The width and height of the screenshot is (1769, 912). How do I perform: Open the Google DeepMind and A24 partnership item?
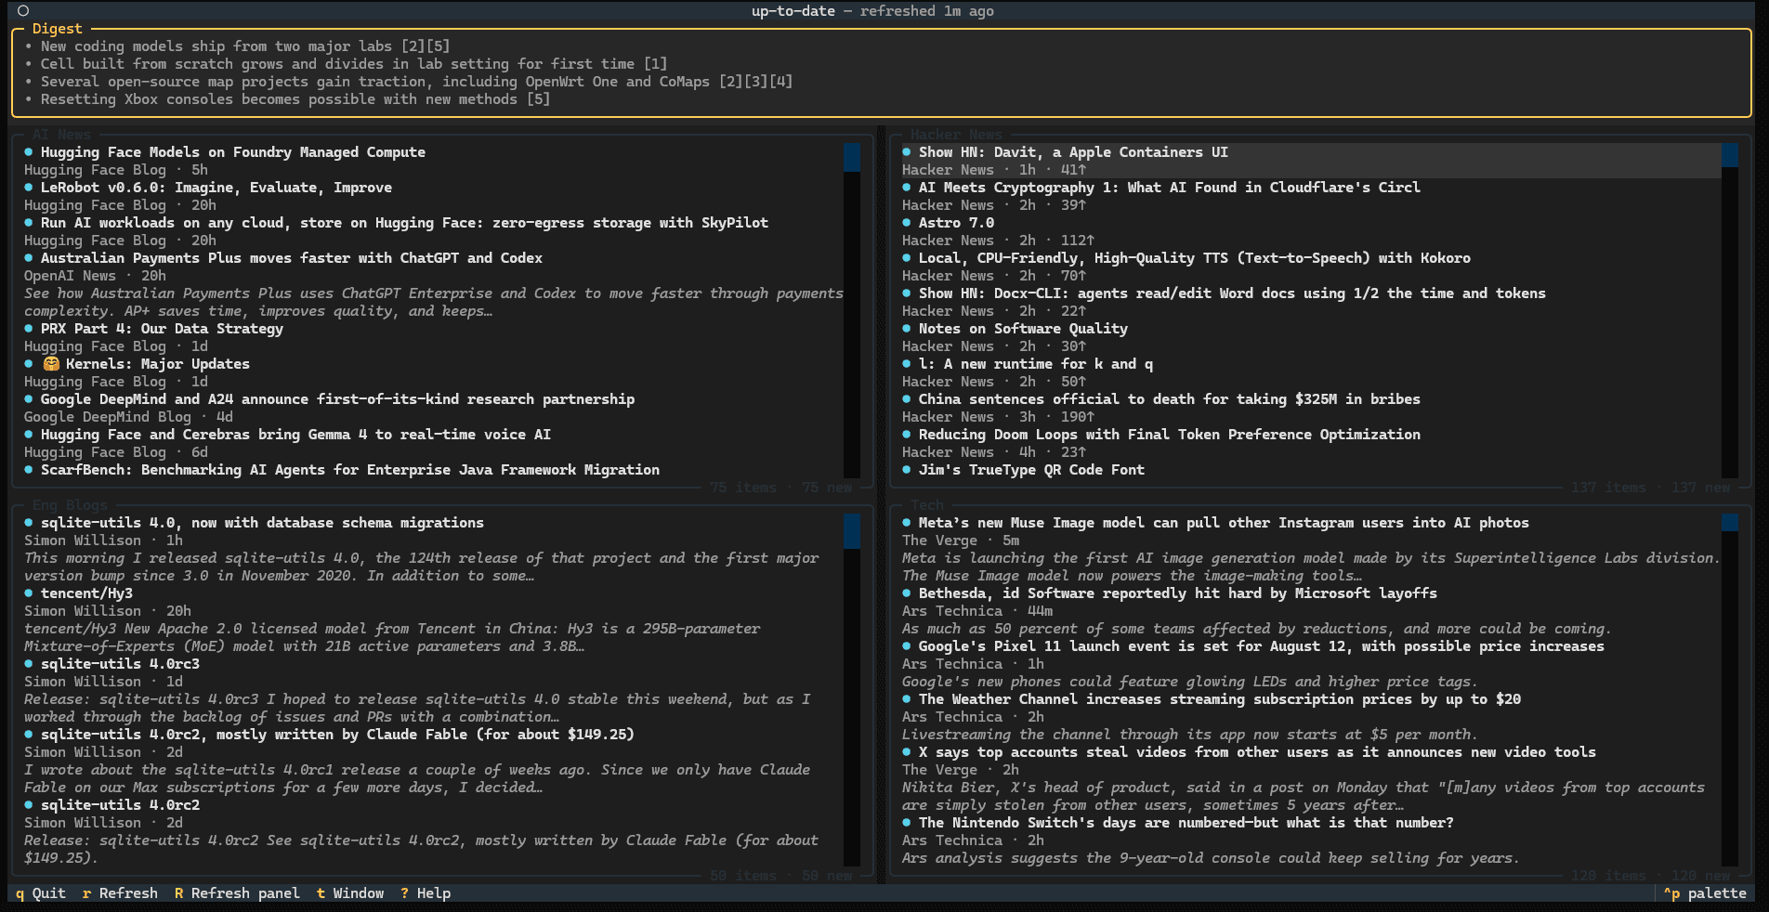click(x=337, y=399)
